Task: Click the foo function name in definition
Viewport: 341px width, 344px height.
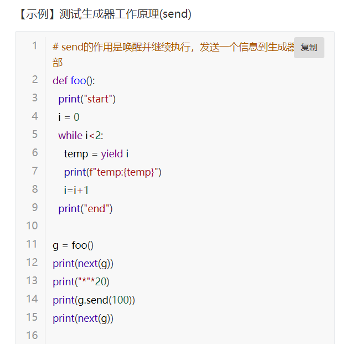Action: pyautogui.click(x=78, y=80)
